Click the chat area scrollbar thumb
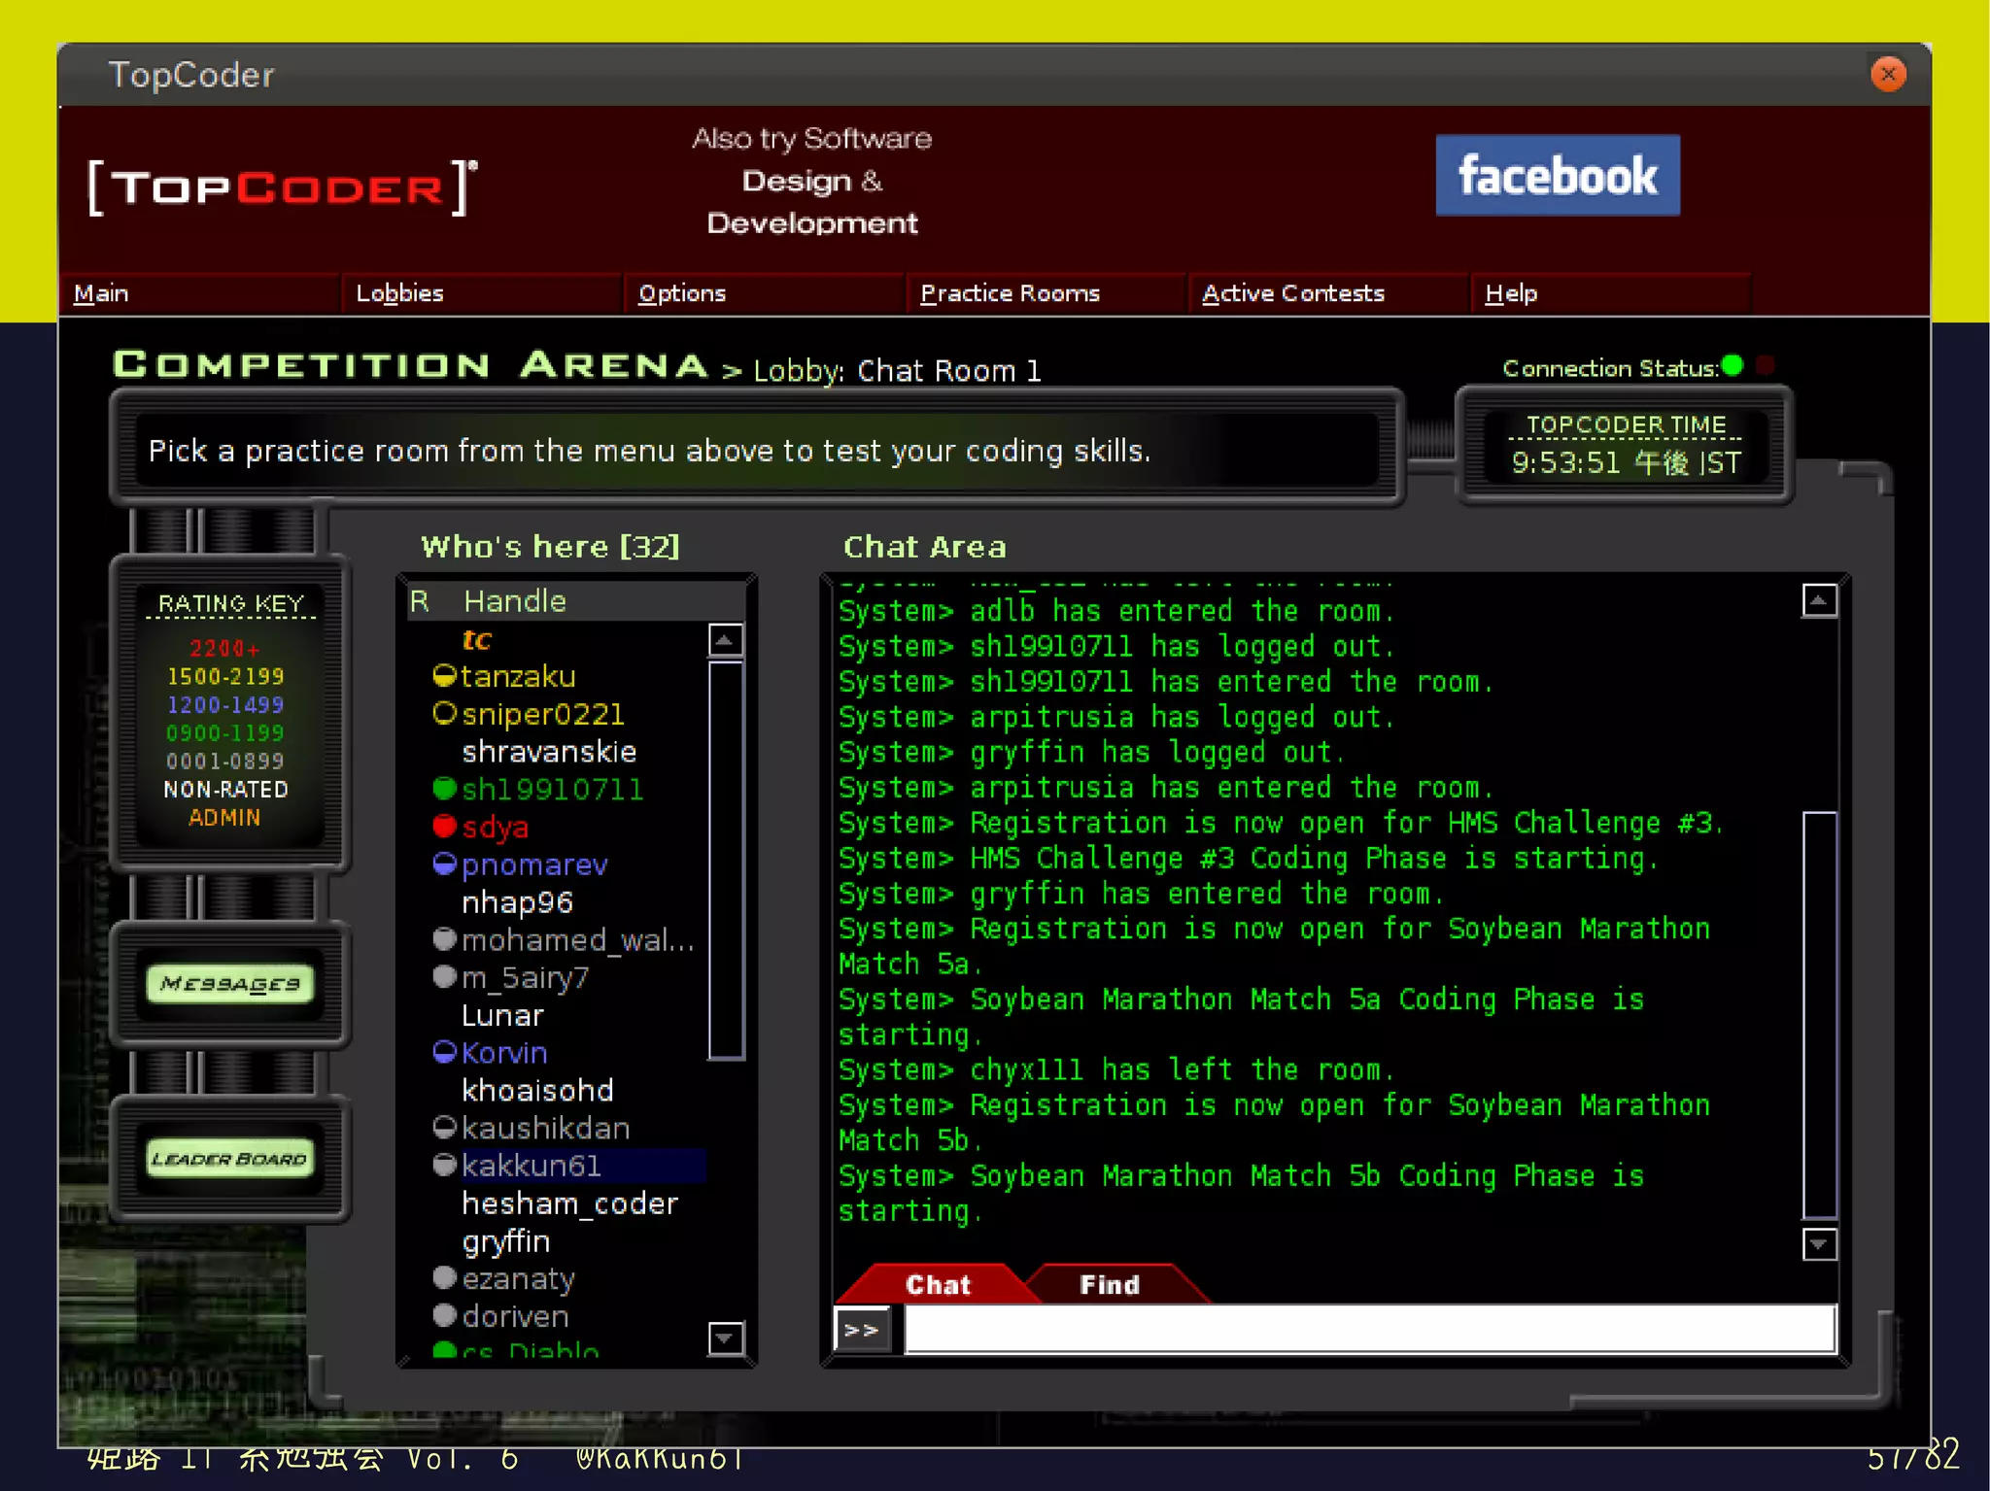Screen dimensions: 1990x1491 coord(1819,1014)
